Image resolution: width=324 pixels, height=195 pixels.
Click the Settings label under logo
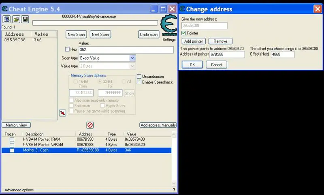tap(169, 39)
